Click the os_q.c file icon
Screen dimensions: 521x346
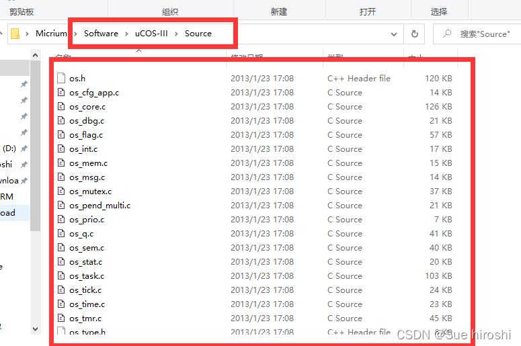tap(61, 233)
